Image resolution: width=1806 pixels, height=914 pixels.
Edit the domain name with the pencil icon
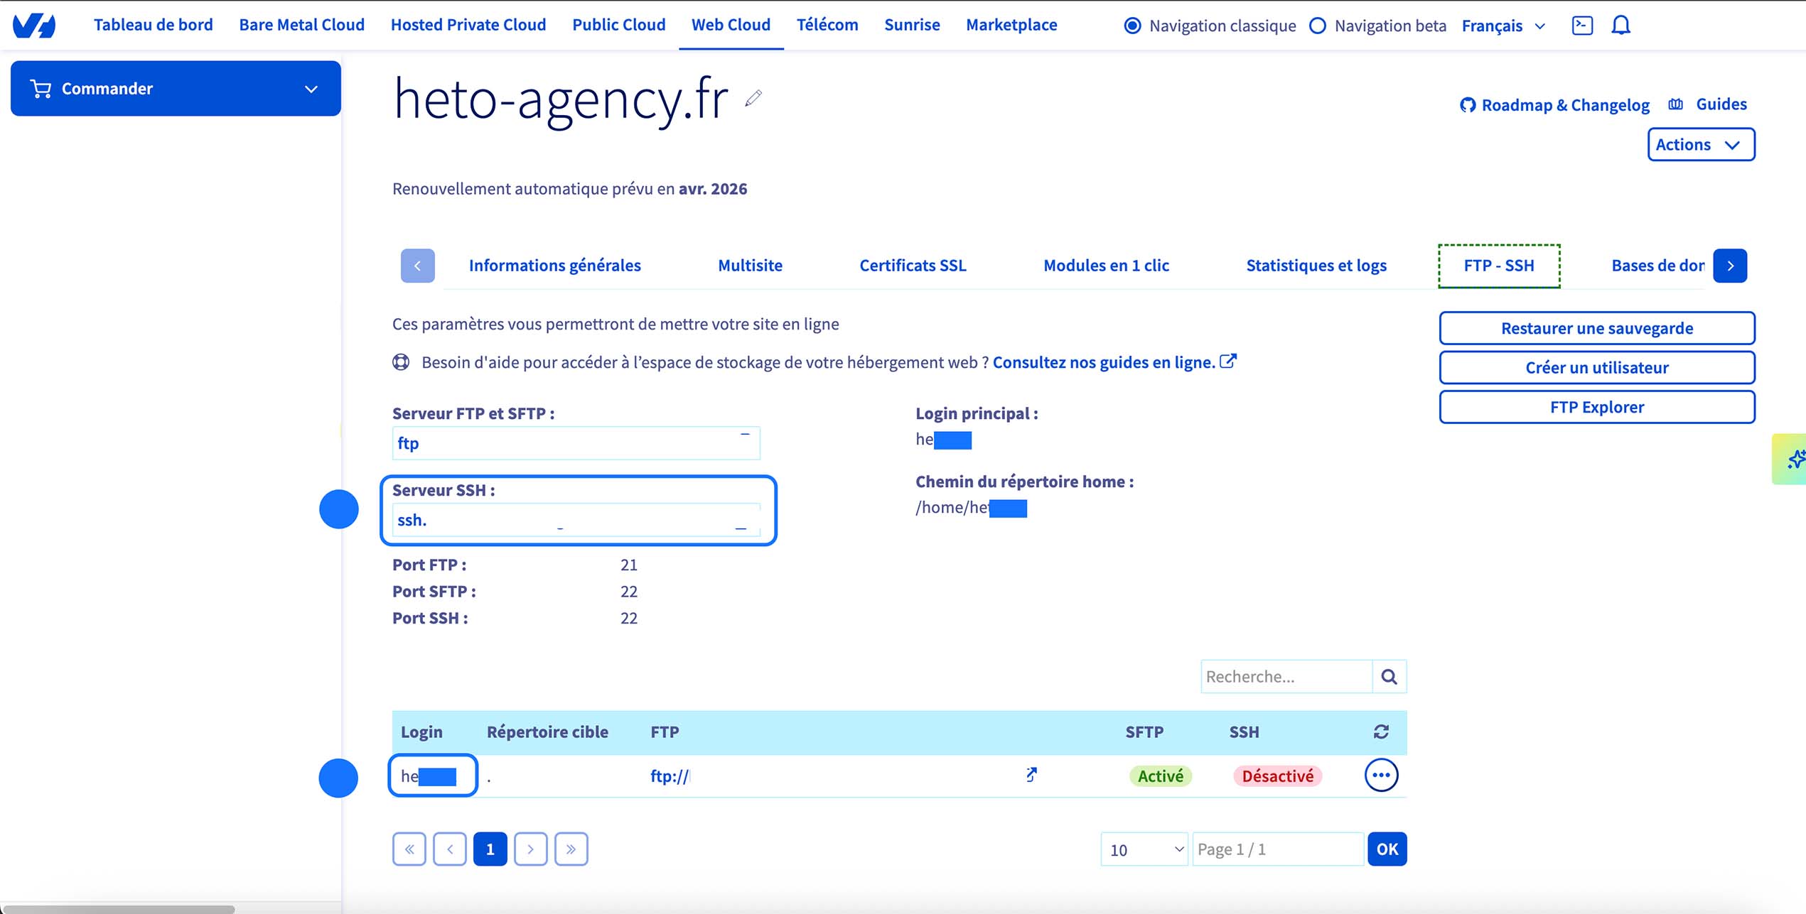tap(754, 99)
